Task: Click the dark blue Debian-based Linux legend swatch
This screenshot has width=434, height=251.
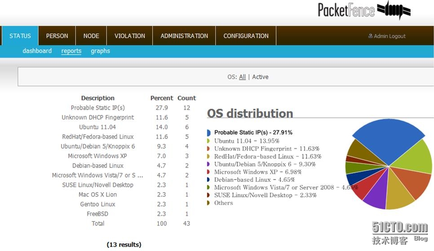Action: (208, 180)
